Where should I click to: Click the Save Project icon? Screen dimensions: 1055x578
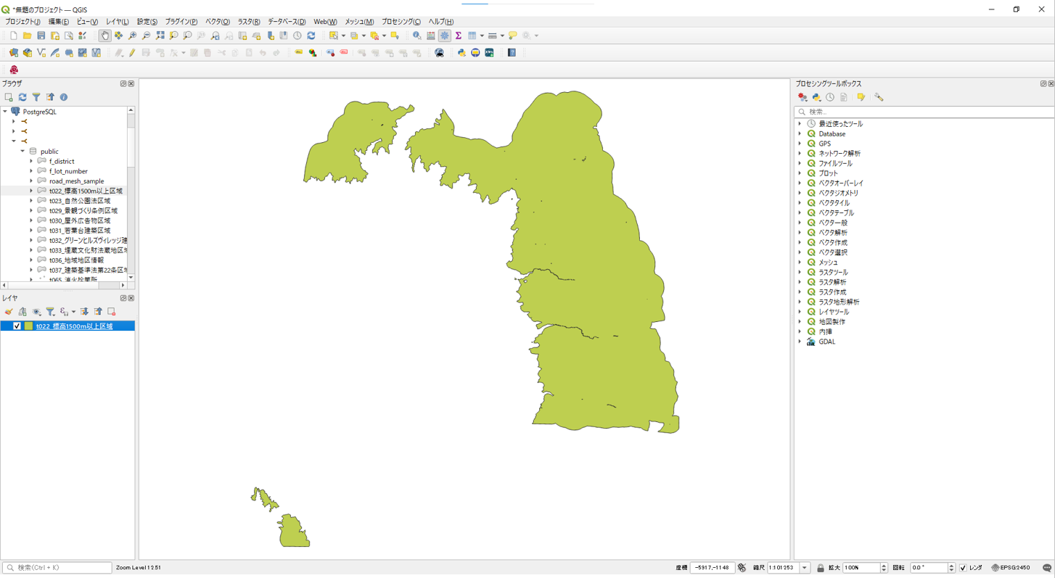tap(41, 36)
